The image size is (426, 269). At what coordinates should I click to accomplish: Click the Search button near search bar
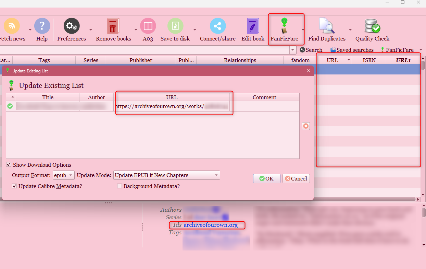pyautogui.click(x=311, y=50)
